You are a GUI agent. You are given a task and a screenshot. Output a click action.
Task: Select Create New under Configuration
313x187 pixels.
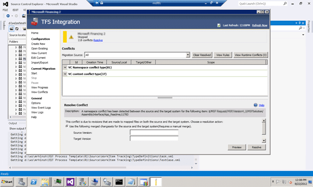tap(38, 44)
